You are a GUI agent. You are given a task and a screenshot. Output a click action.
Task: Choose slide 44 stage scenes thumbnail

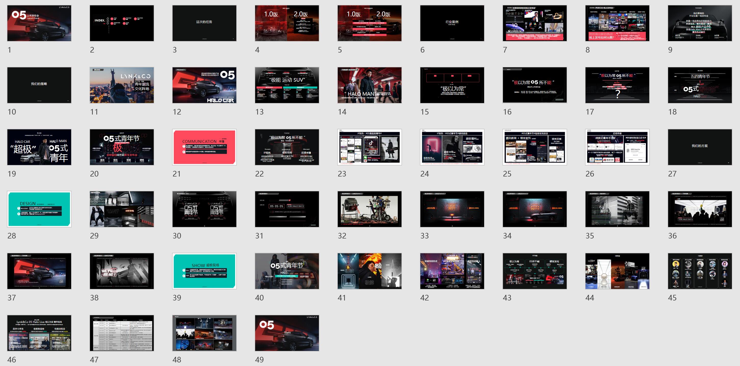coord(617,271)
